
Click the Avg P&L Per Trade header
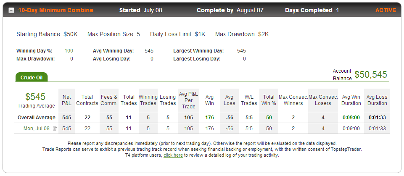click(x=189, y=100)
